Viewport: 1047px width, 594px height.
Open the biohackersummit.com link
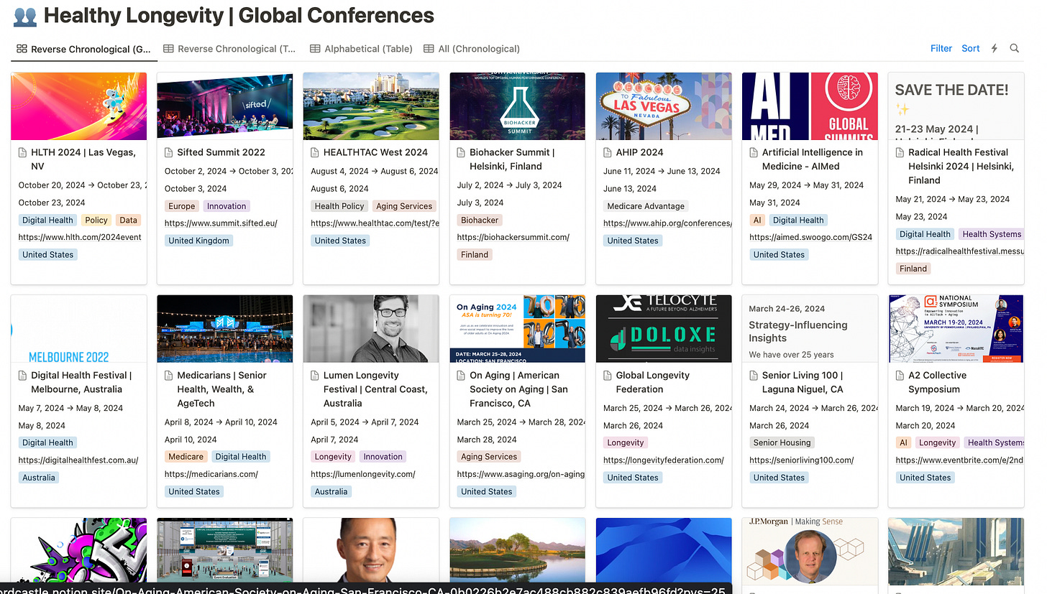513,237
